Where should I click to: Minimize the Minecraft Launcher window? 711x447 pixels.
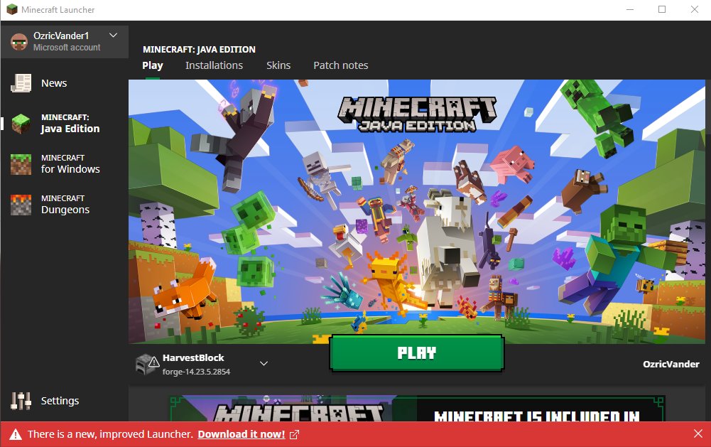(630, 9)
